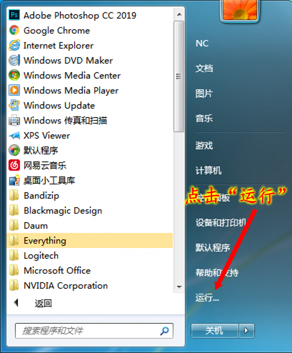The image size is (292, 353).
Task: Click the 搜索程序和文件 search box
Action: pyautogui.click(x=94, y=331)
